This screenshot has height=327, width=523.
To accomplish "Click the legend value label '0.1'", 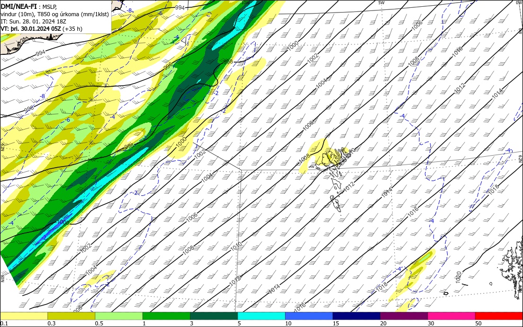I will 4,323.
